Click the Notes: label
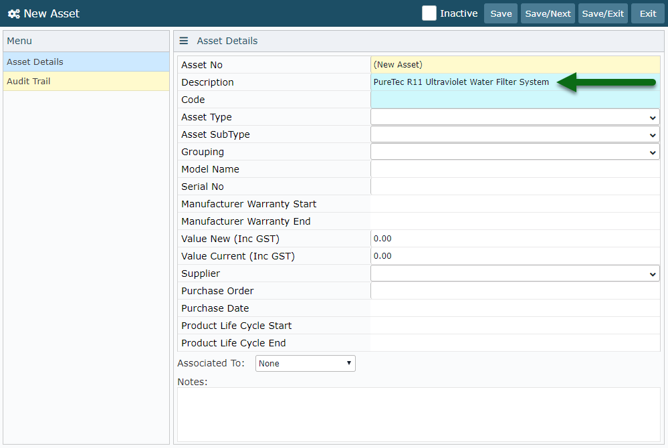668x448 pixels. [x=192, y=382]
